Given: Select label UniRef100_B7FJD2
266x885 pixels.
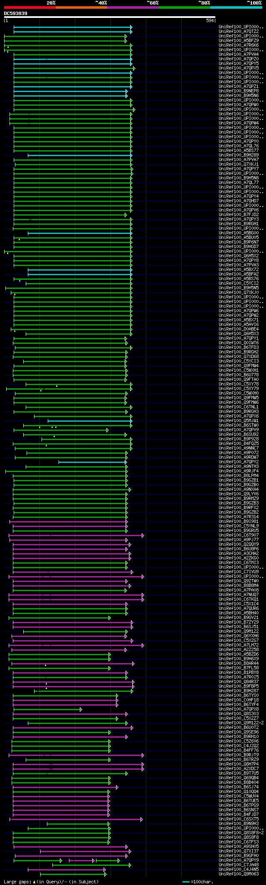Looking at the screenshot, I should point(239,215).
